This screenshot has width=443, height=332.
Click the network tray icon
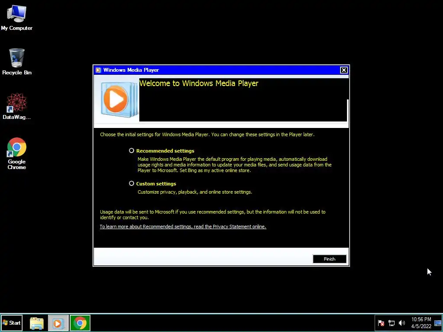click(x=391, y=323)
